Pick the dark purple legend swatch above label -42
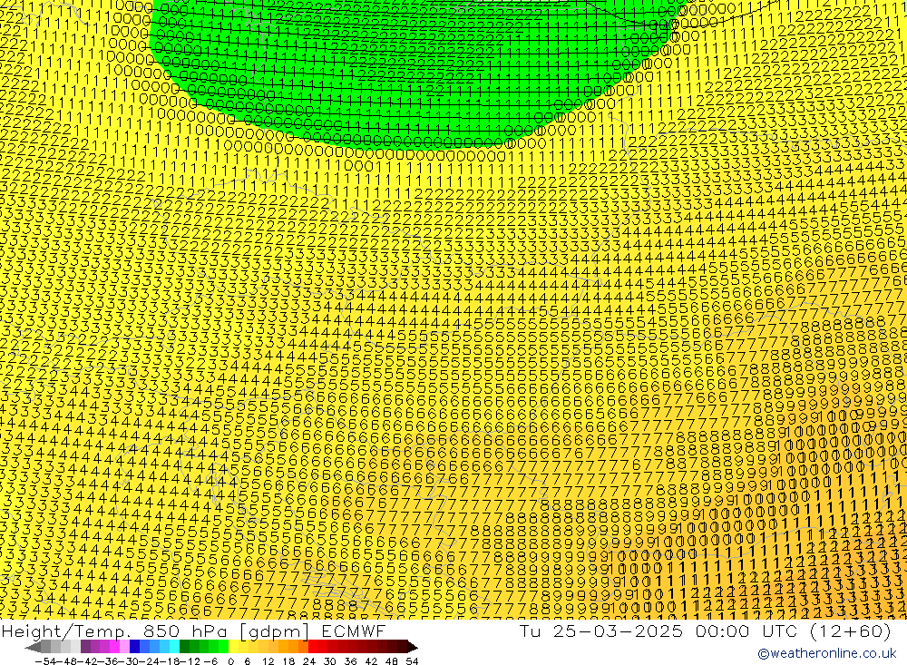 85,647
